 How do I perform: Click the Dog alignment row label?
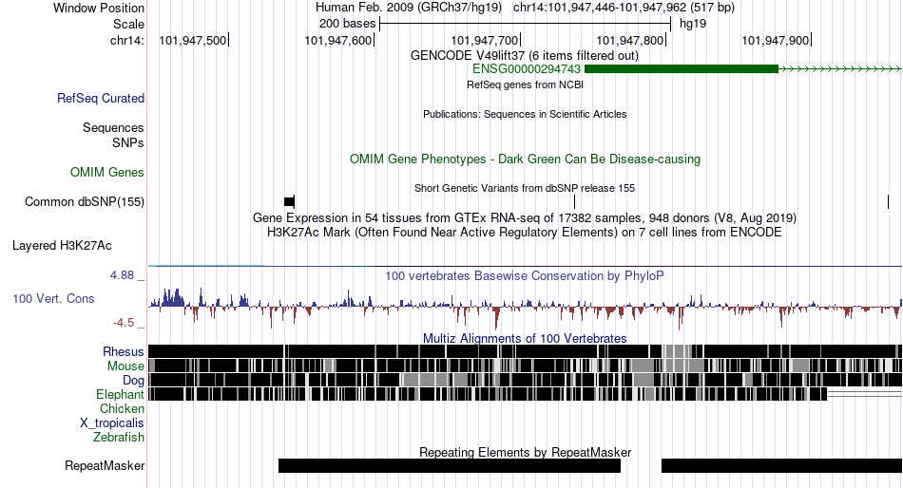point(133,381)
